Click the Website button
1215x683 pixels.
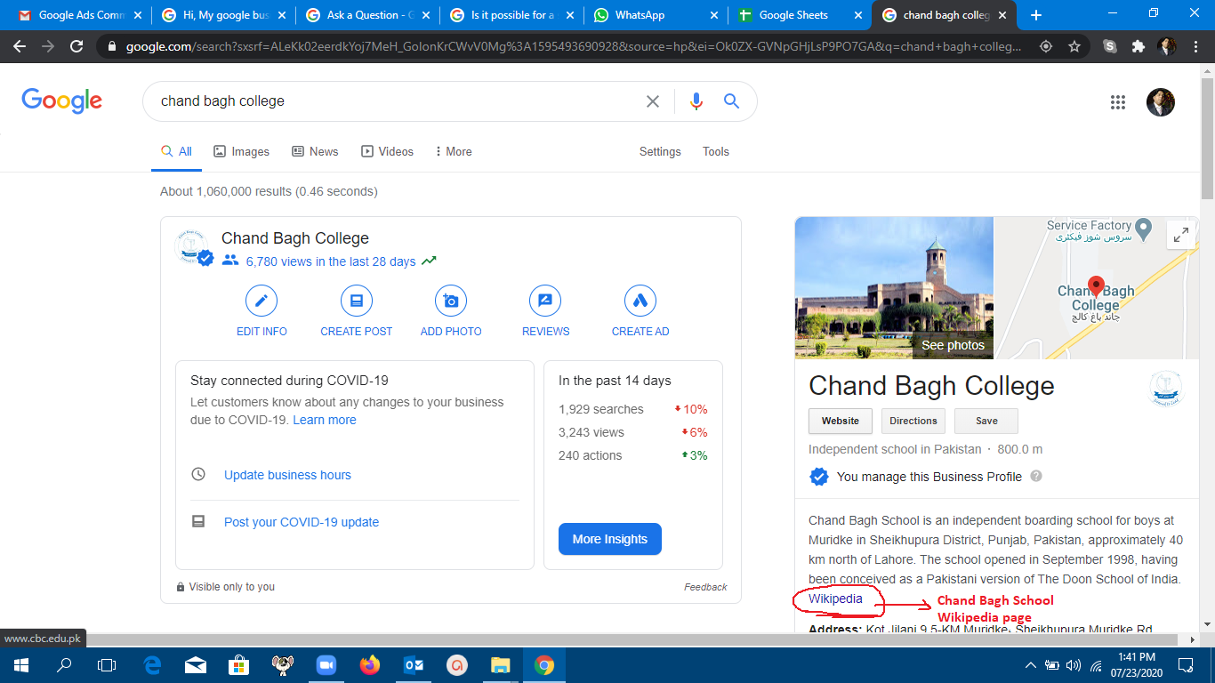tap(841, 421)
